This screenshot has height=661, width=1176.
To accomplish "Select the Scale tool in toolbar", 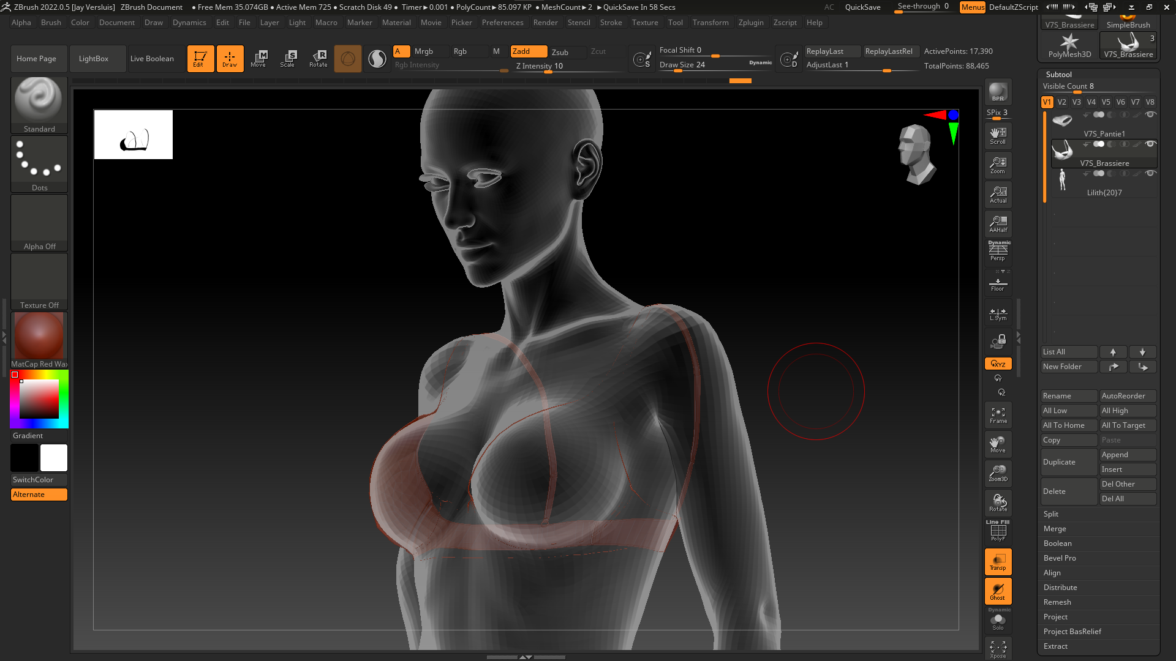I will point(288,58).
